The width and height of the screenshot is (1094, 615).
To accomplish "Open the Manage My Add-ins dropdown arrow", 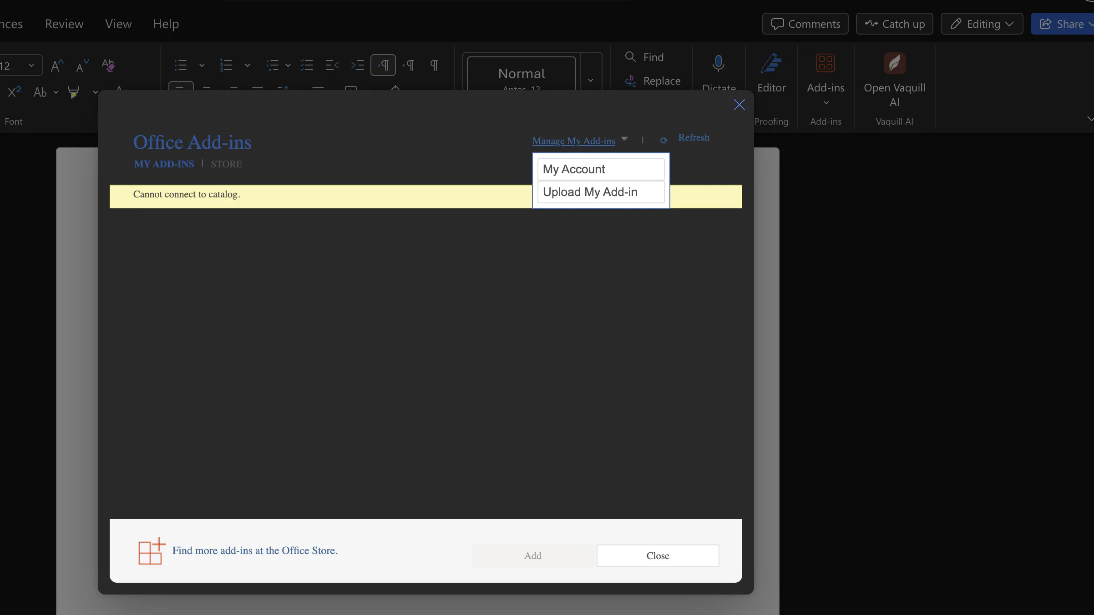I will [x=624, y=139].
